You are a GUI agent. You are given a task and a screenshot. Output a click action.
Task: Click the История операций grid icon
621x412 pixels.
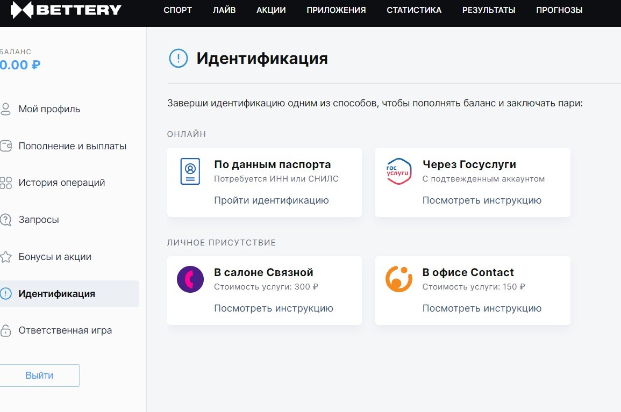(6, 183)
